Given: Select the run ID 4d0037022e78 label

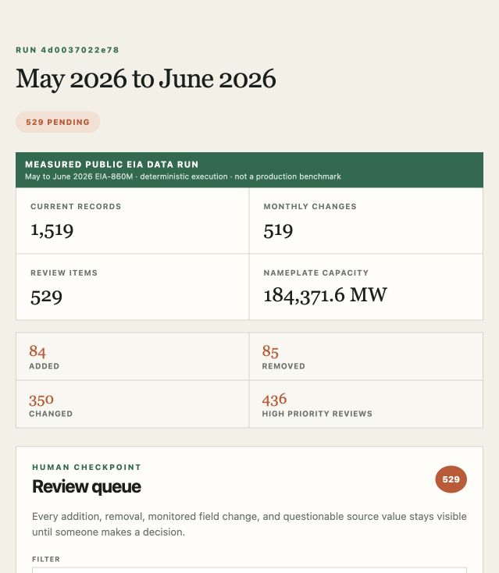Looking at the screenshot, I should [68, 50].
